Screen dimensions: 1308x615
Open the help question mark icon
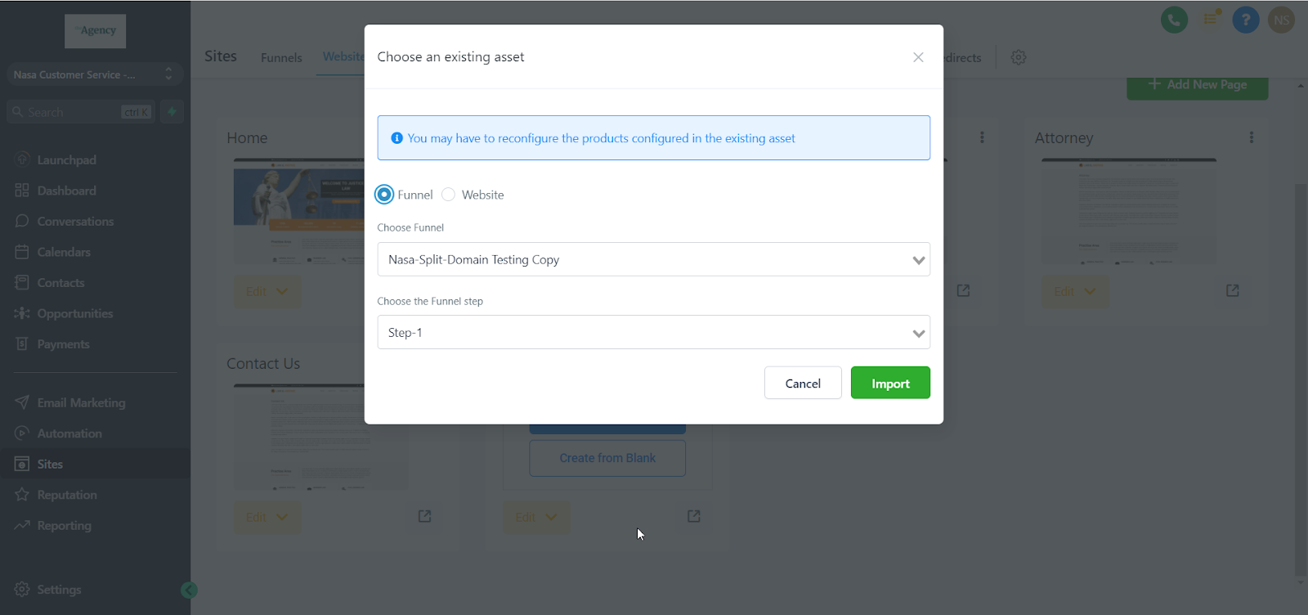pos(1245,20)
